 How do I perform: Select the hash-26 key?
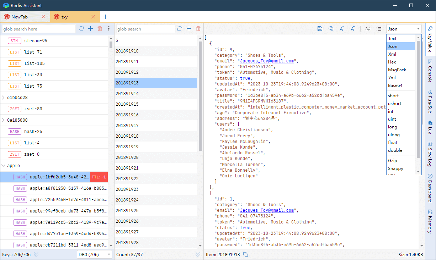point(33,132)
